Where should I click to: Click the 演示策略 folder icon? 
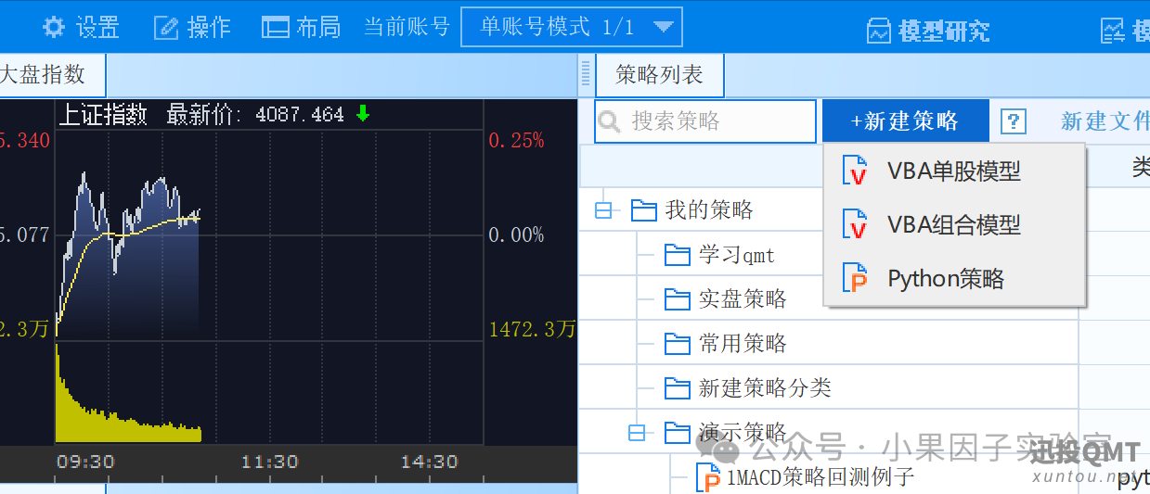coord(678,433)
